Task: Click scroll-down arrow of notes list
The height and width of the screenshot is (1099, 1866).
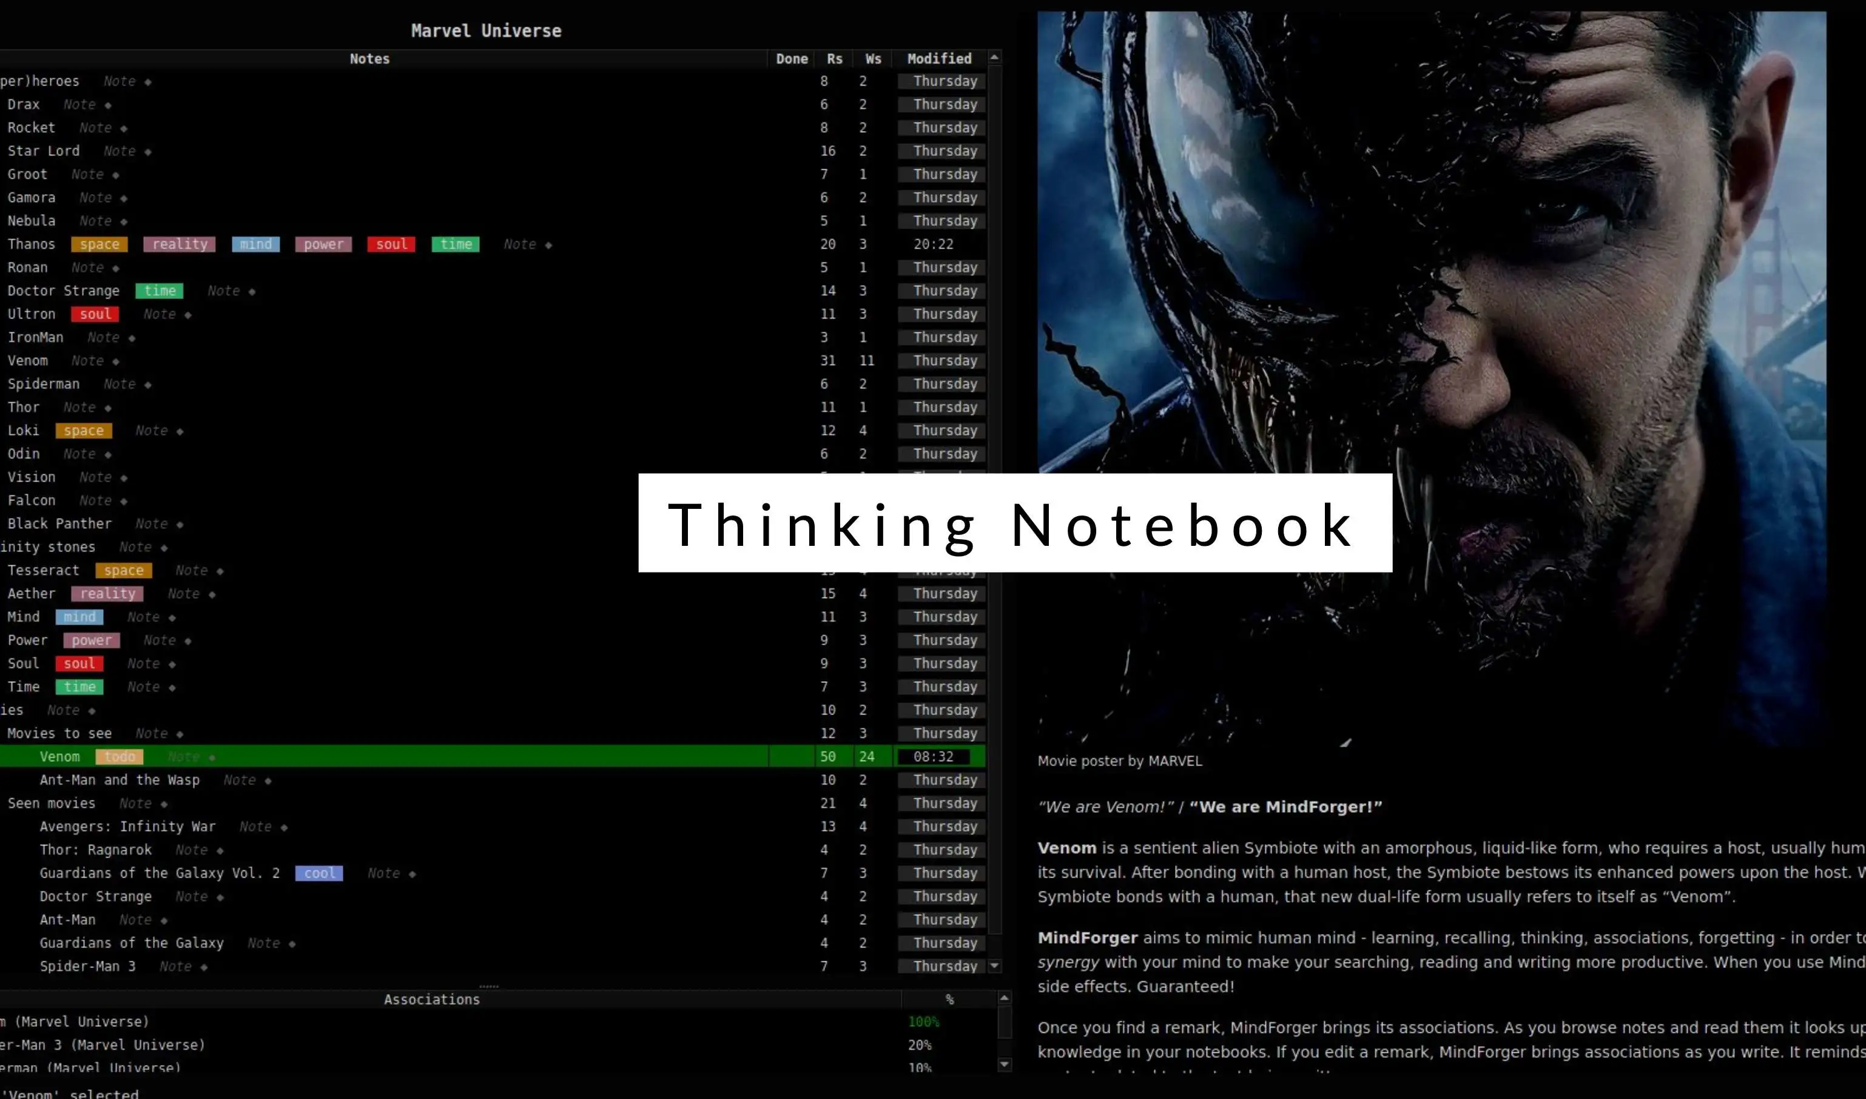Action: 994,966
